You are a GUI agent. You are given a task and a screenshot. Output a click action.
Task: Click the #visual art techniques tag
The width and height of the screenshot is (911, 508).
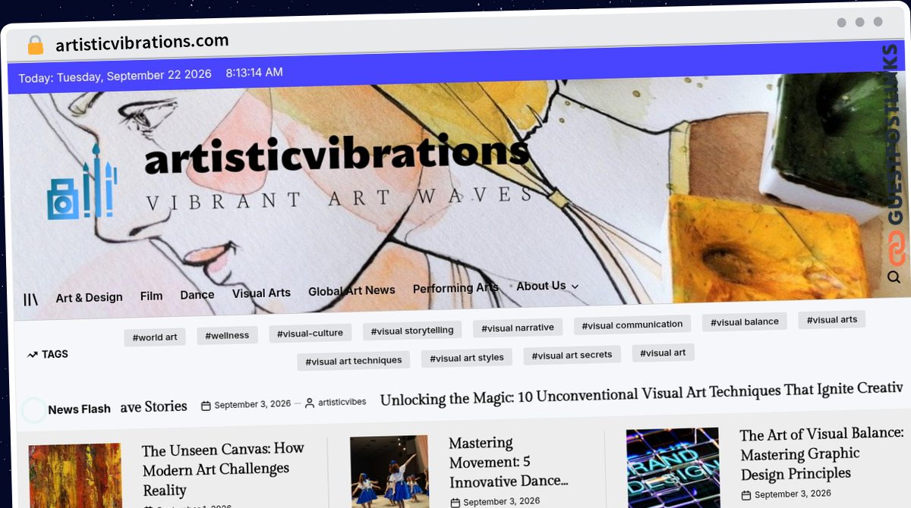coord(354,361)
